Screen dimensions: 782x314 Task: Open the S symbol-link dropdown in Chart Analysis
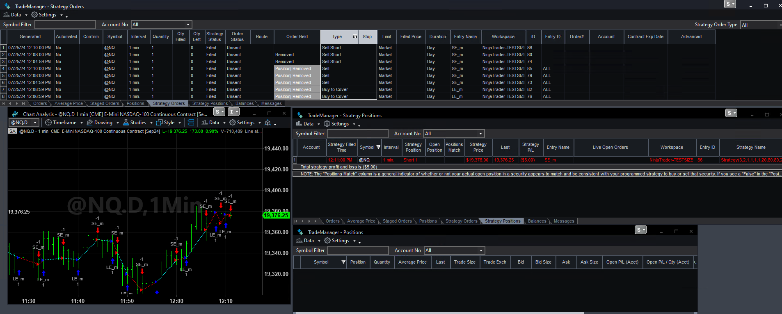[220, 112]
